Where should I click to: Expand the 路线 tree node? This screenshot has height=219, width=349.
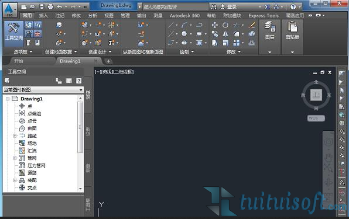(x=15, y=136)
